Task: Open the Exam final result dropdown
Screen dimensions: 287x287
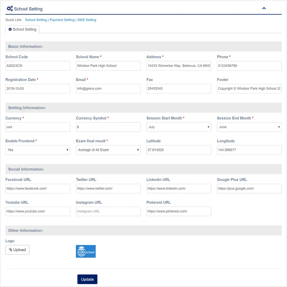Action: [108, 150]
